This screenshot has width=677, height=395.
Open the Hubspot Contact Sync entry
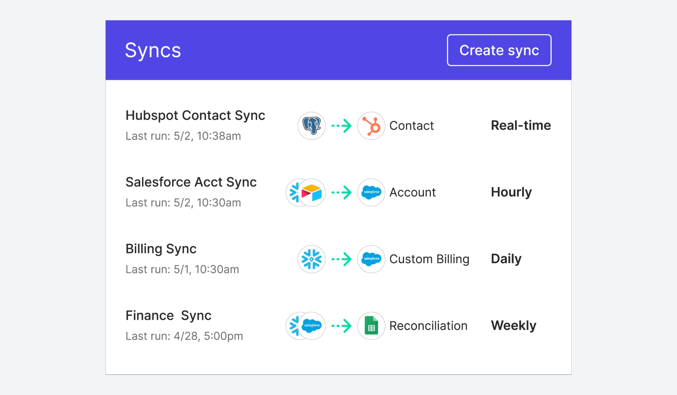coord(195,115)
